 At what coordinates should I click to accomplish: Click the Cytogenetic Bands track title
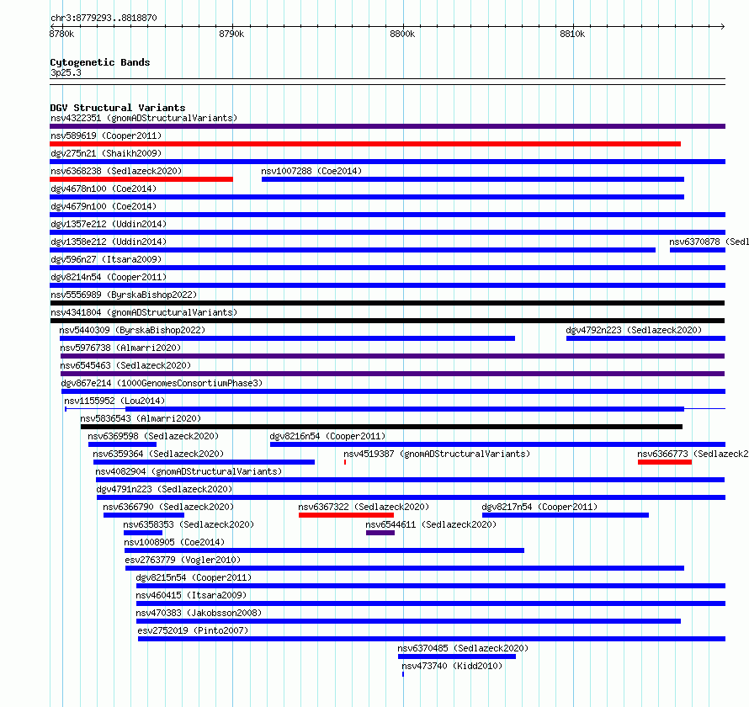100,62
